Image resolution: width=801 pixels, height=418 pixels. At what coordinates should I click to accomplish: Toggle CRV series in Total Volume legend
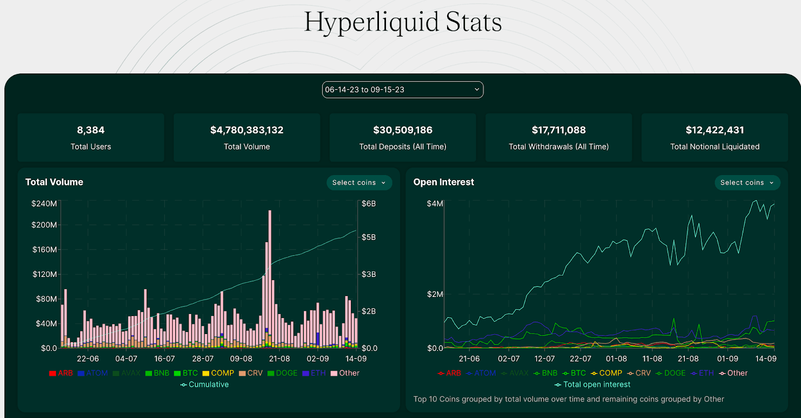[251, 373]
